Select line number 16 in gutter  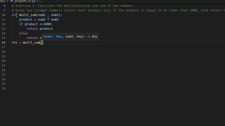(x=4, y=42)
